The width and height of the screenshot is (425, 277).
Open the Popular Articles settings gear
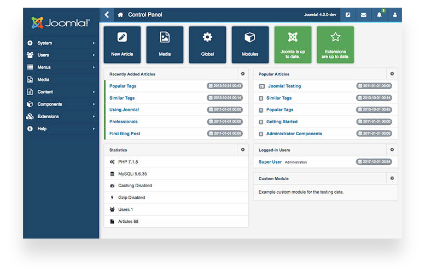click(392, 74)
